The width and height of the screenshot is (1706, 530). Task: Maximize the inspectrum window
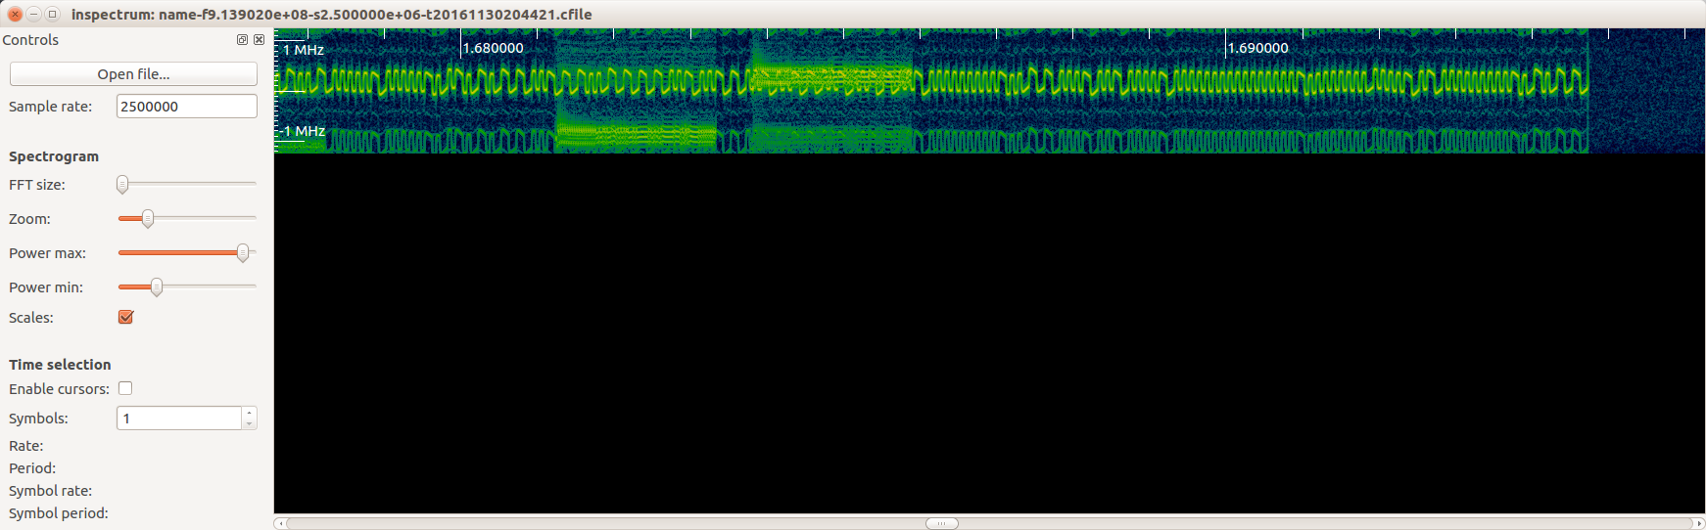pos(52,14)
